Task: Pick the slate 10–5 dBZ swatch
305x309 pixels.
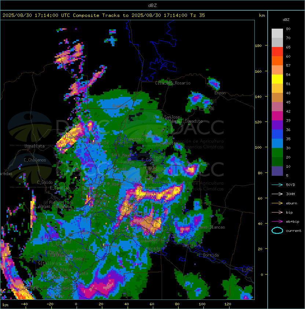Action: 277,171
